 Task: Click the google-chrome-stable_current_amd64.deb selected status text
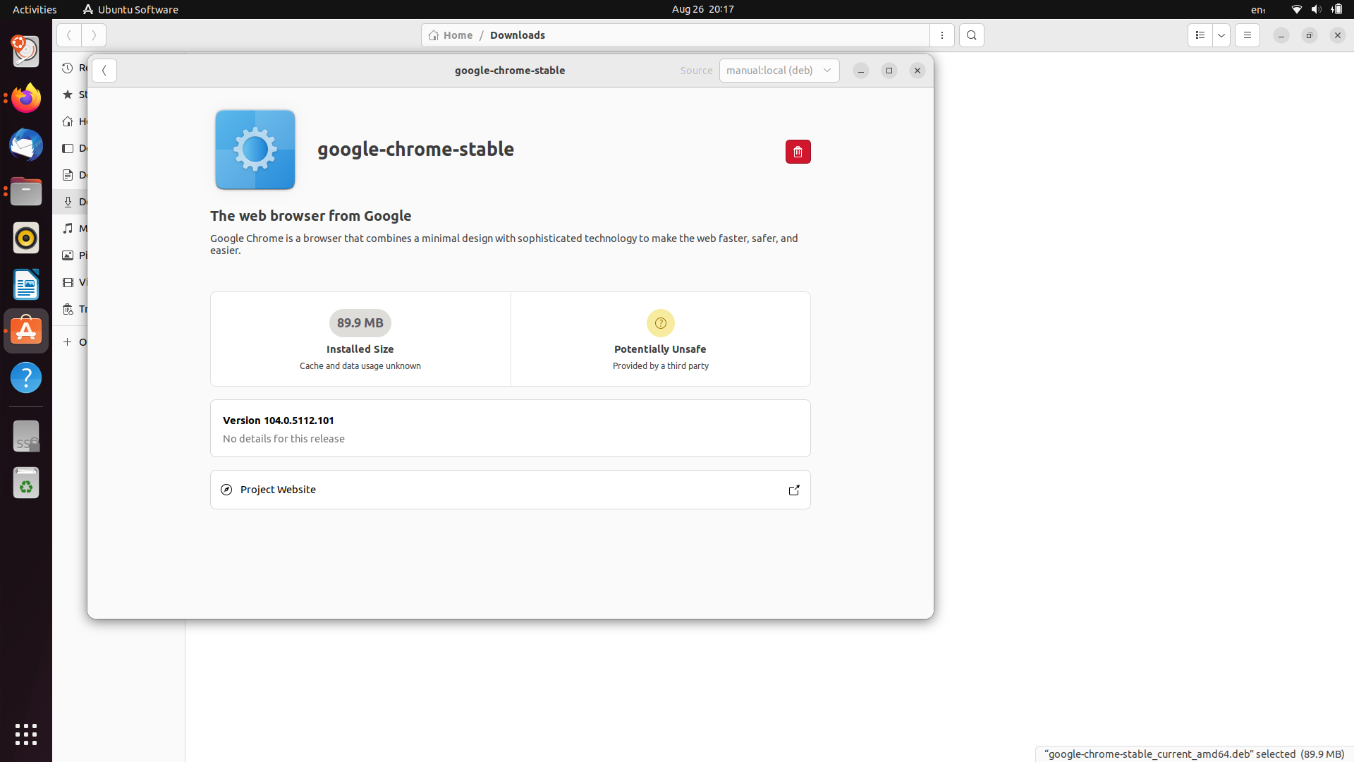(x=1194, y=754)
